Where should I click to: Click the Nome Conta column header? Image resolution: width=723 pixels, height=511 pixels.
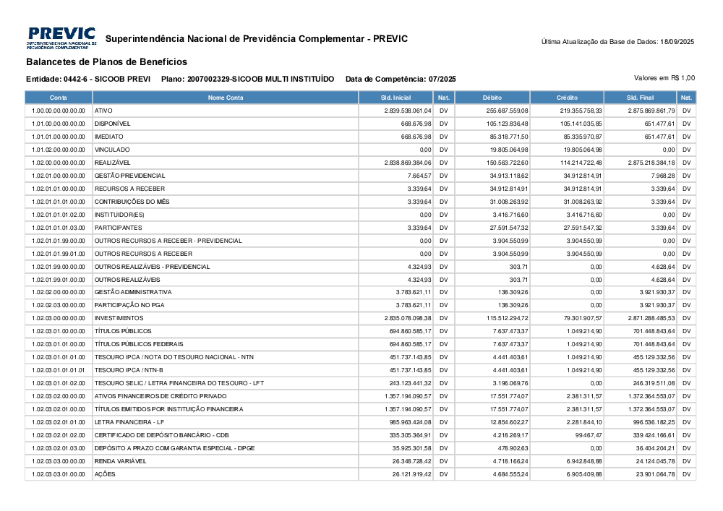pyautogui.click(x=226, y=98)
